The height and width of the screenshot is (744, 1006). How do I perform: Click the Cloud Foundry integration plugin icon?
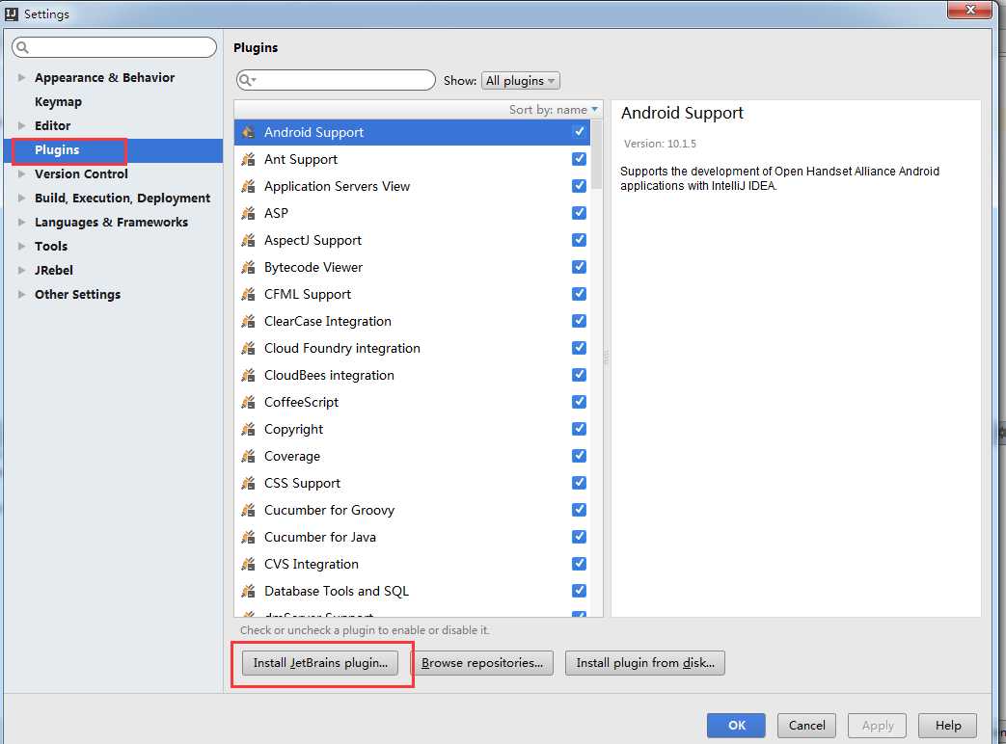click(248, 348)
